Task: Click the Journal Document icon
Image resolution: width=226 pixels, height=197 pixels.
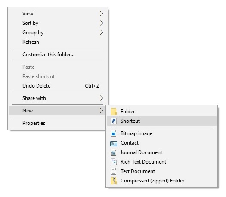Action: [x=114, y=152]
